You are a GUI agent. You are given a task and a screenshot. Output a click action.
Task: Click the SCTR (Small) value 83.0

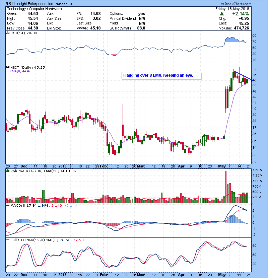pos(141,28)
